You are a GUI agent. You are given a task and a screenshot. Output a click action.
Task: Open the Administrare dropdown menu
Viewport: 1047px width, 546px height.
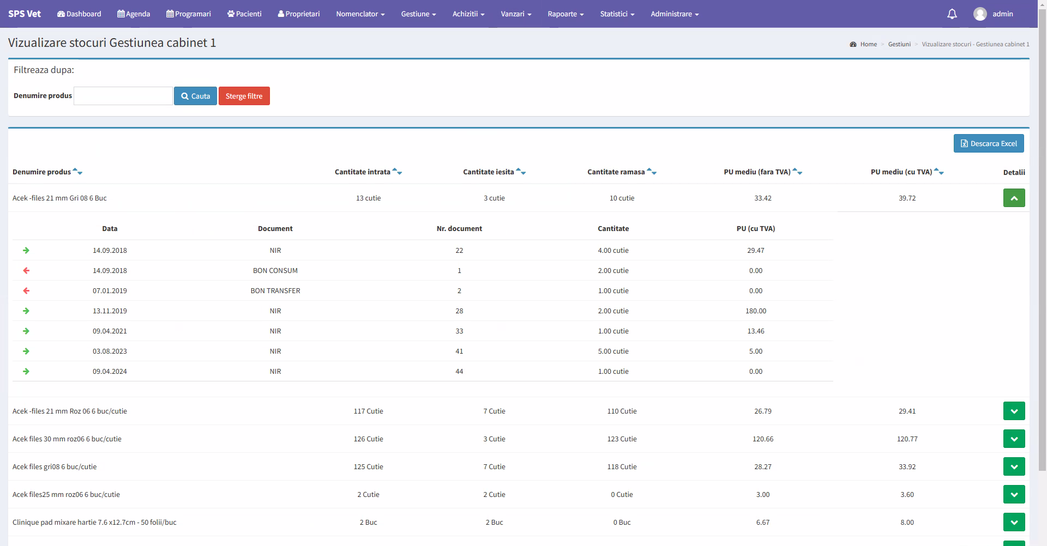coord(674,14)
